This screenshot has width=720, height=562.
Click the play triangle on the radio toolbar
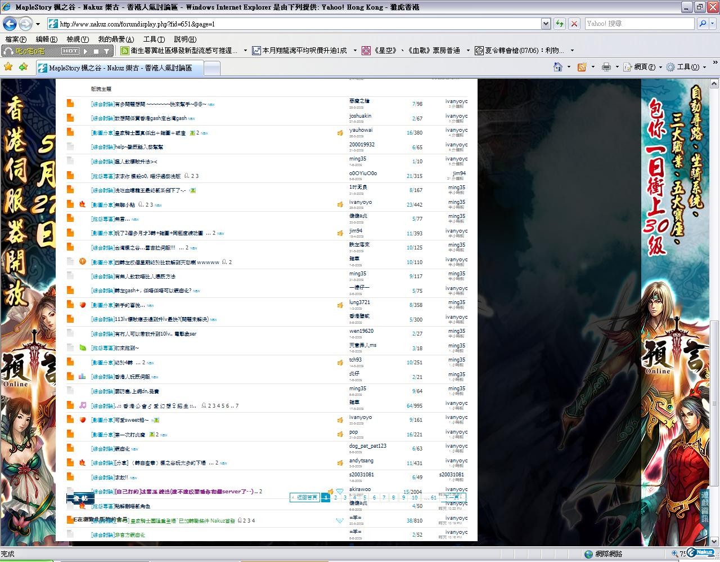coord(85,51)
